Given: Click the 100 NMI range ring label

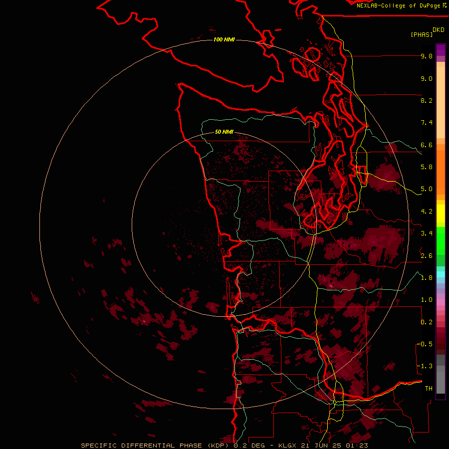Looking at the screenshot, I should 224,39.
